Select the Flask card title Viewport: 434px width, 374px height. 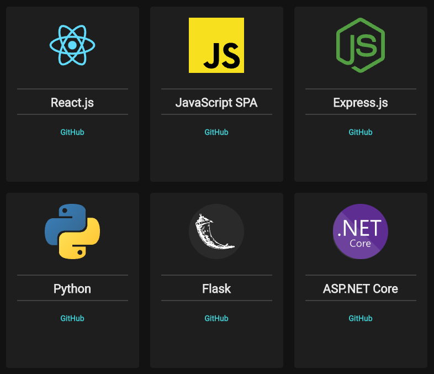[216, 289]
